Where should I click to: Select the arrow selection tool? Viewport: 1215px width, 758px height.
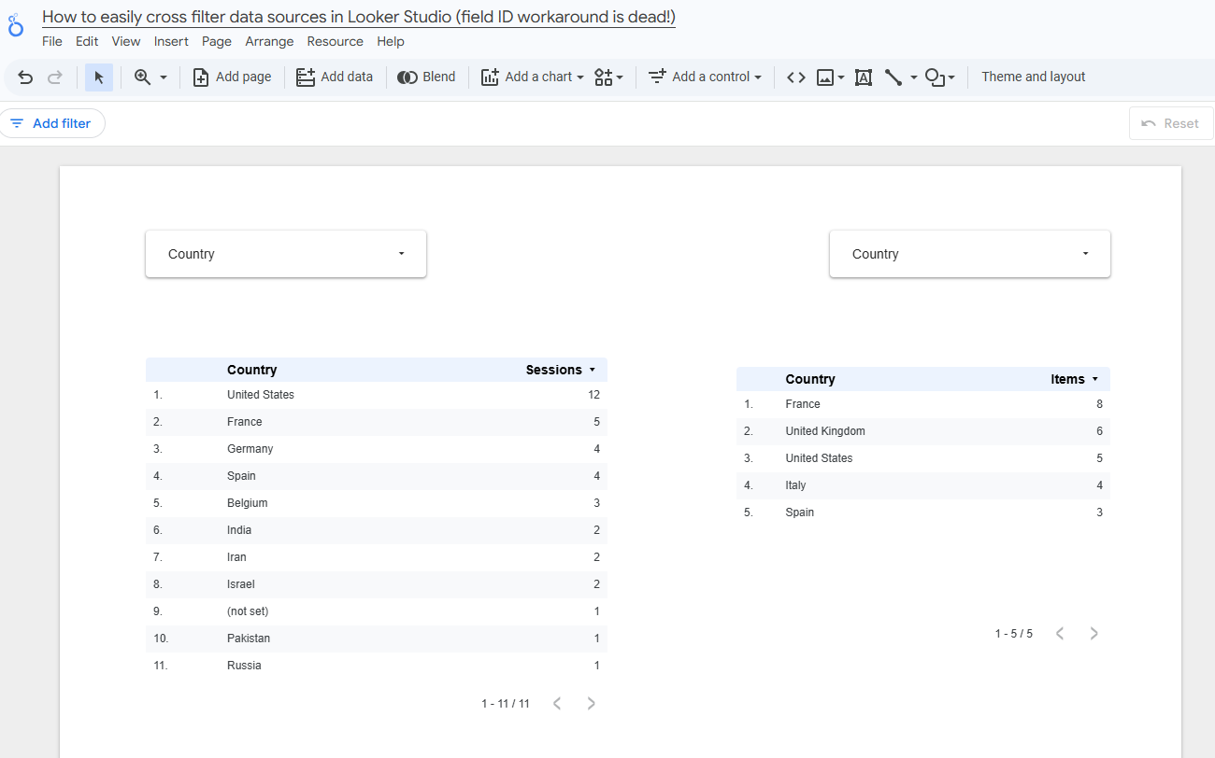point(98,77)
